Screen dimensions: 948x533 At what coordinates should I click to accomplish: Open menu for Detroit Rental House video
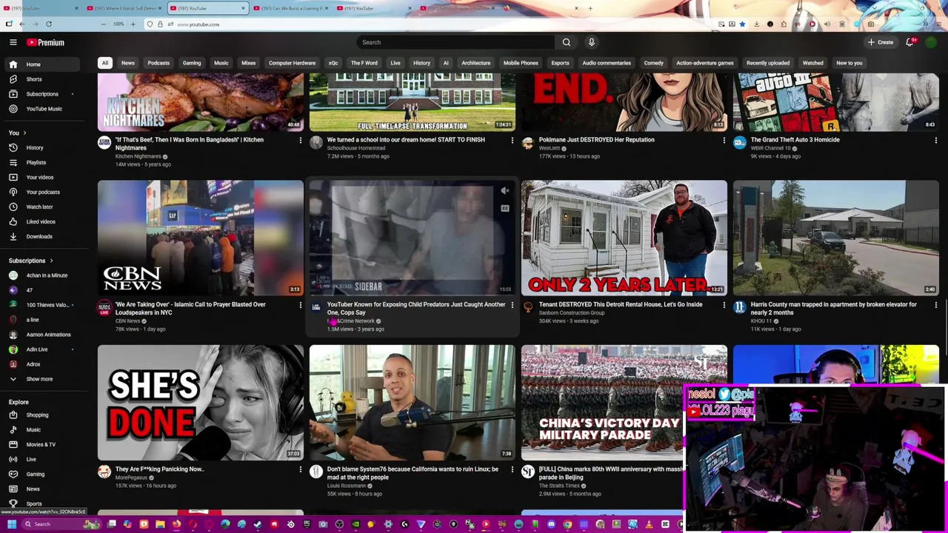[x=724, y=305]
